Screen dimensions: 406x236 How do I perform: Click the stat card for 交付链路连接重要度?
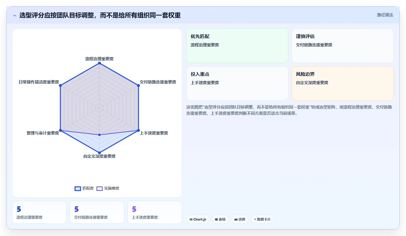[97, 212]
